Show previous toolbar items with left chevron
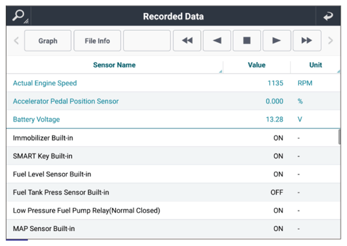Image resolution: width=347 pixels, height=246 pixels. point(16,41)
